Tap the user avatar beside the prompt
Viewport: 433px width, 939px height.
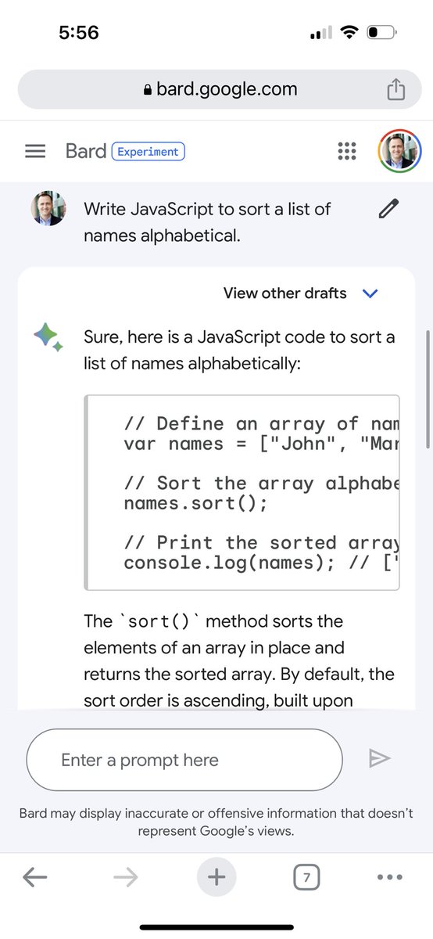[48, 209]
